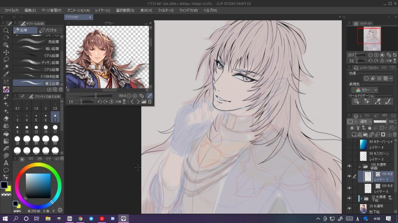Click Navigator flip horizontal icon
Screen dimensions: 398x223
(x=389, y=61)
